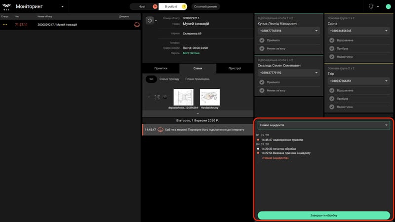
Task: Click the fullscreen icon in schemes toolbar
Action: point(157,97)
